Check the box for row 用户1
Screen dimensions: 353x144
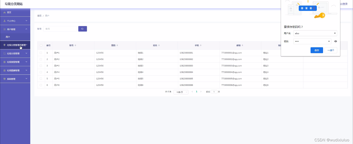[41, 53]
